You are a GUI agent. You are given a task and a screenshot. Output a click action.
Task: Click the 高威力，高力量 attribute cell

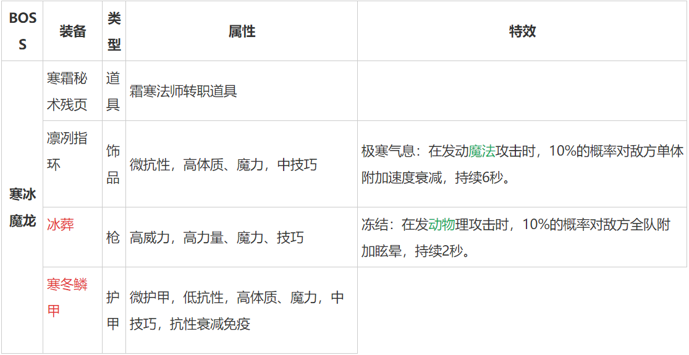[x=216, y=238]
